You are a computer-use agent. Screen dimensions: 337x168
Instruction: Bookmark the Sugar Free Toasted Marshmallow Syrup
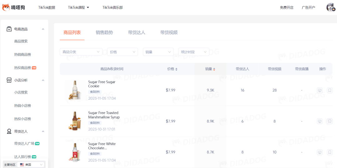(x=330, y=121)
